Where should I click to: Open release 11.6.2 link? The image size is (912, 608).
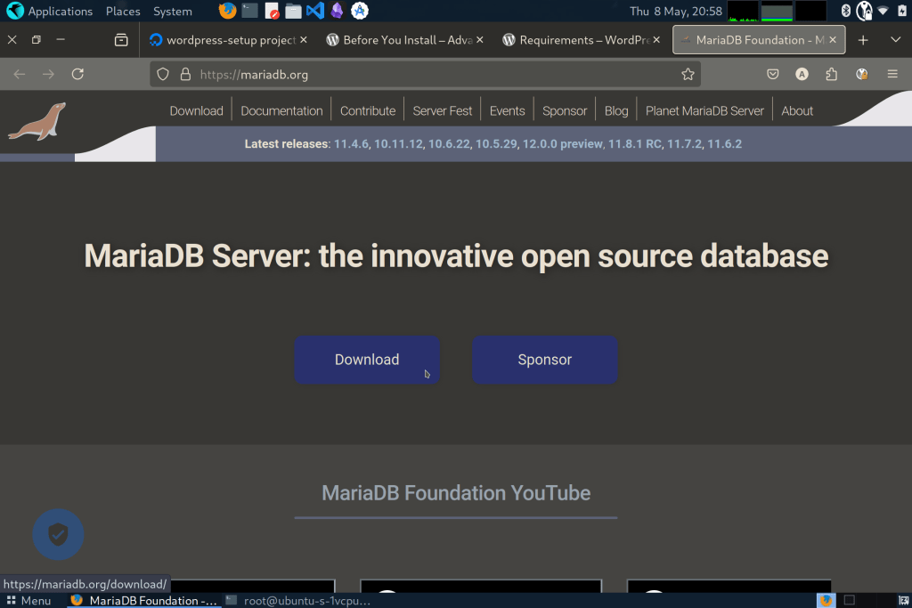click(x=724, y=143)
